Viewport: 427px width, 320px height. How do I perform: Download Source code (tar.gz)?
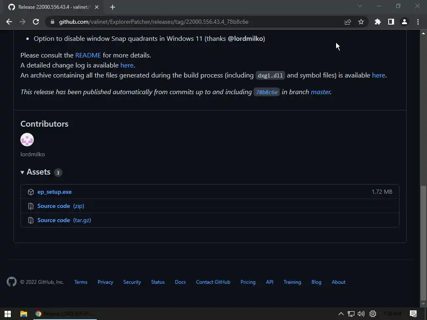[64, 220]
